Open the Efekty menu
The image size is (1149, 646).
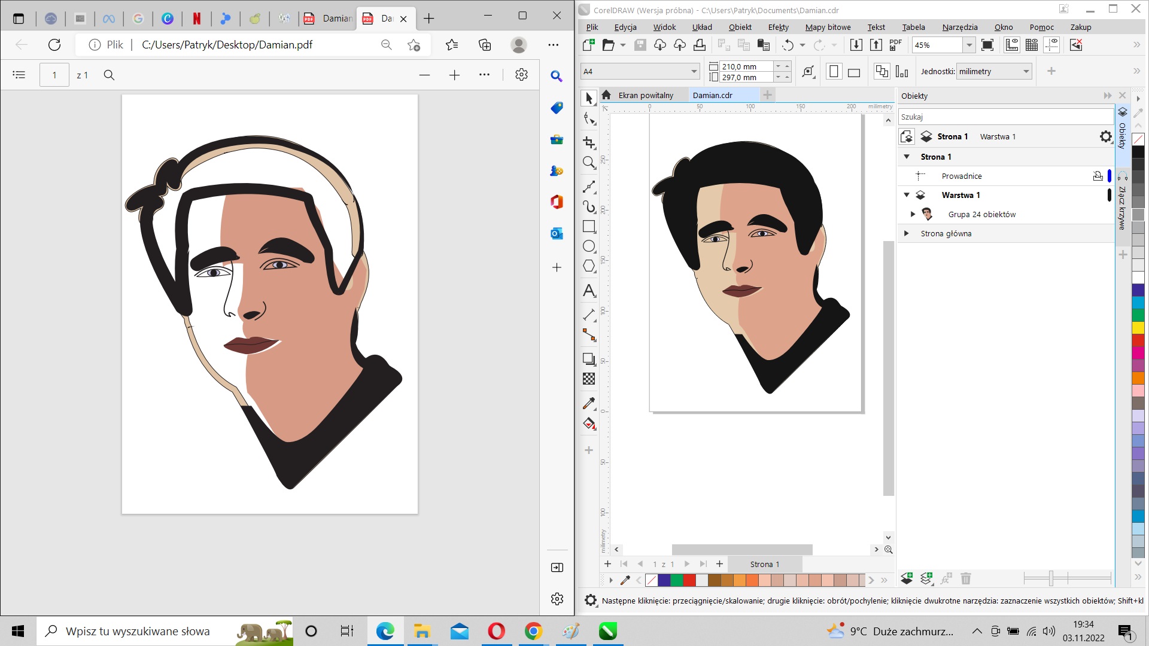coord(778,27)
